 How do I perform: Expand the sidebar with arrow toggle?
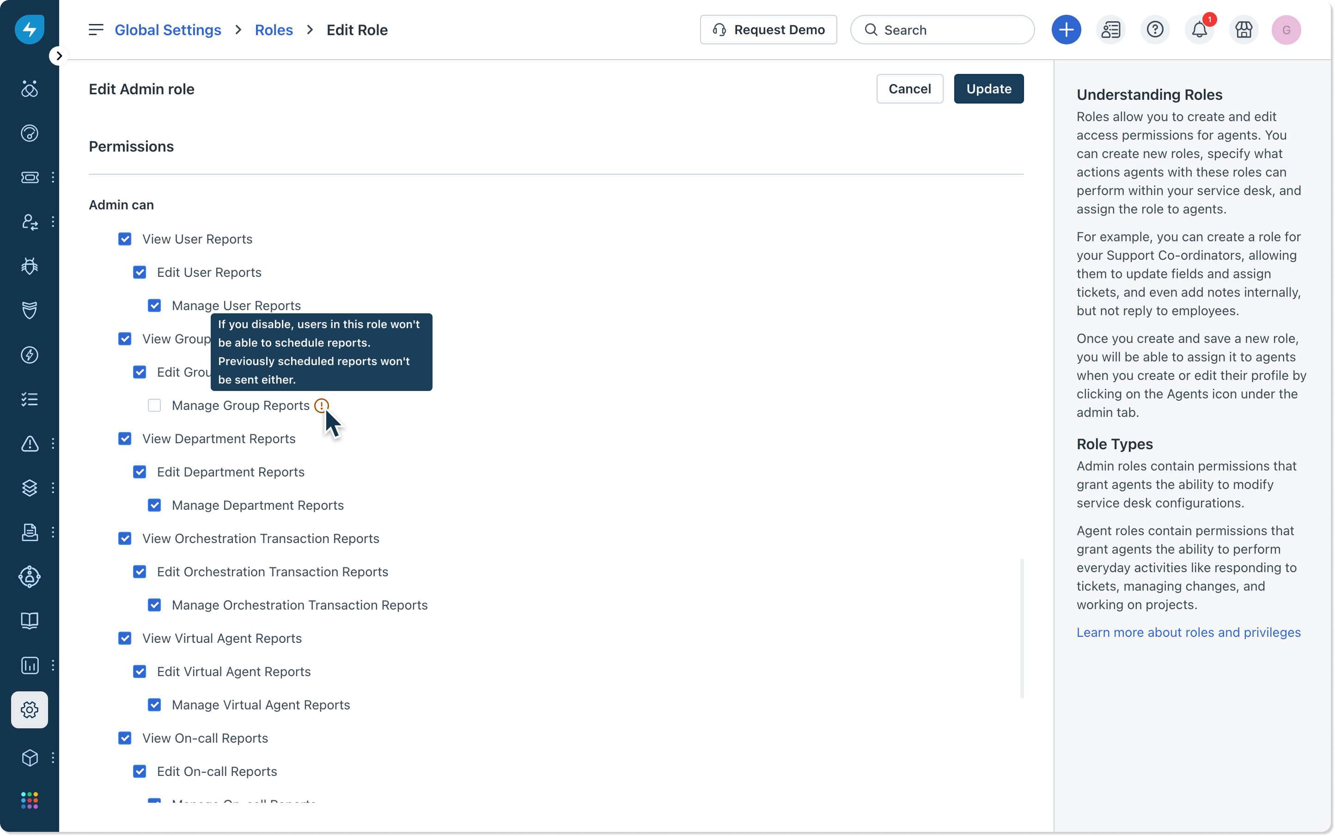(59, 56)
